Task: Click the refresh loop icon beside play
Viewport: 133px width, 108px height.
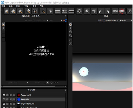Action: [52, 83]
